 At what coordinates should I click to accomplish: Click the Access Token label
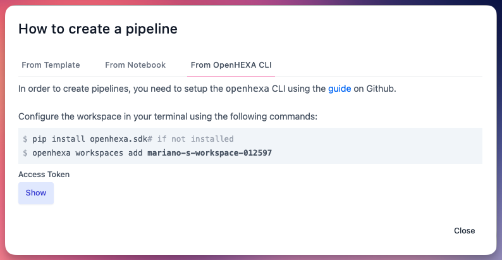pos(44,174)
